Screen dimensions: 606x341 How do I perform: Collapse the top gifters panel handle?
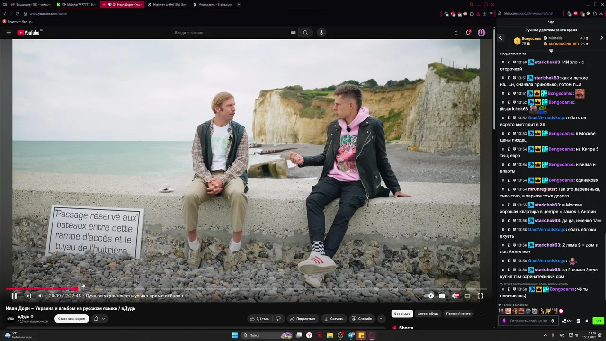coord(551,51)
